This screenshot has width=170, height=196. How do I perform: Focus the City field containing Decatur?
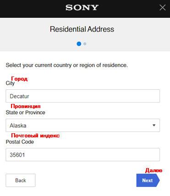[x=82, y=96]
